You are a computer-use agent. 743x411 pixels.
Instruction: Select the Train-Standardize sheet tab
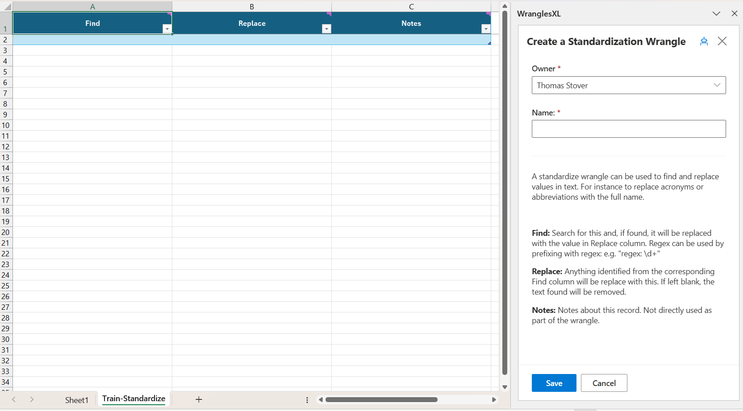pos(134,399)
